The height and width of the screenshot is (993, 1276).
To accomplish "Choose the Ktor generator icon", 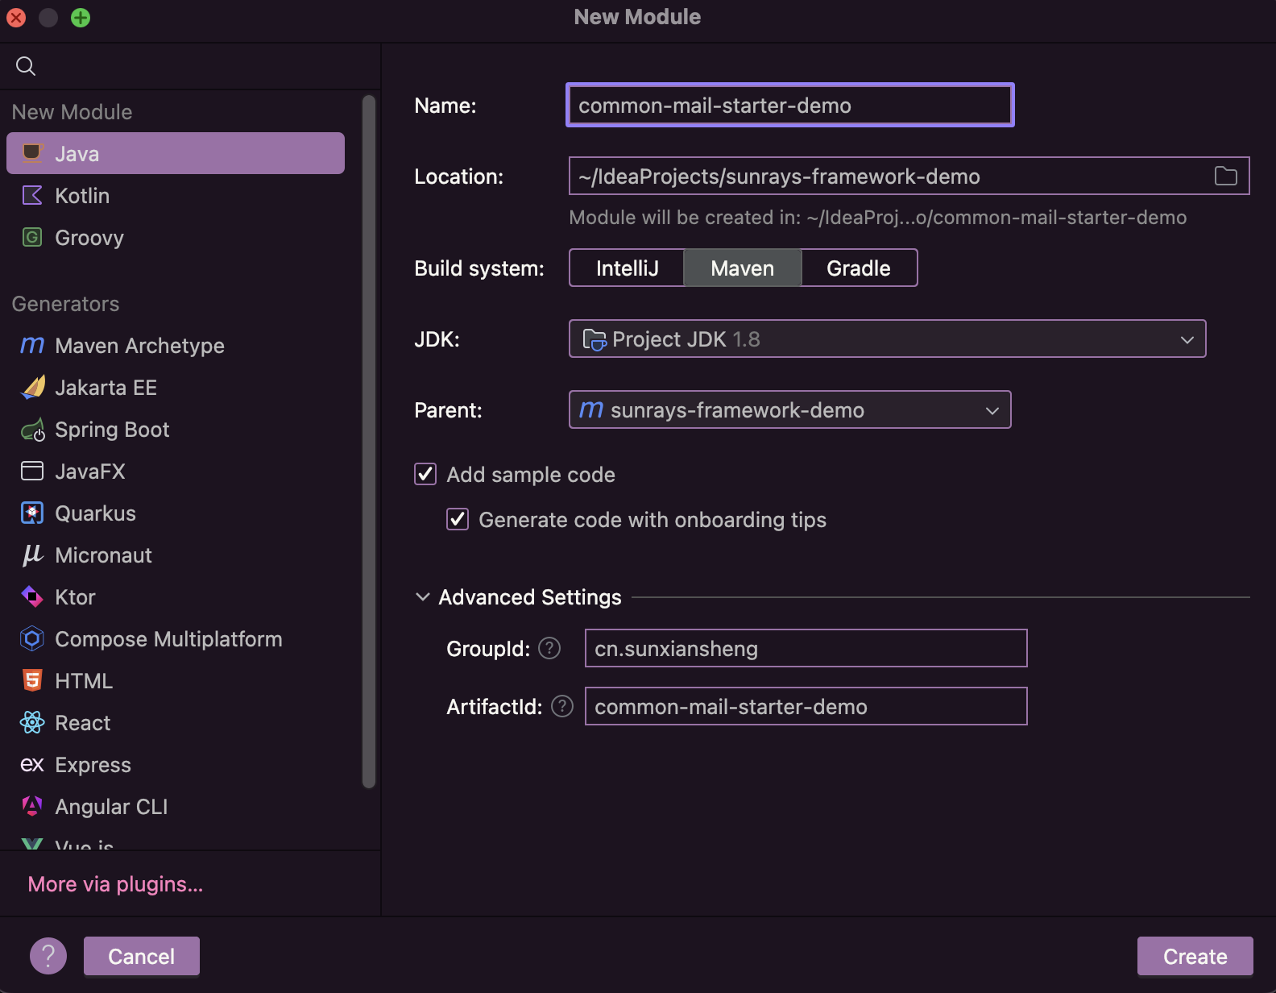I will 32,596.
